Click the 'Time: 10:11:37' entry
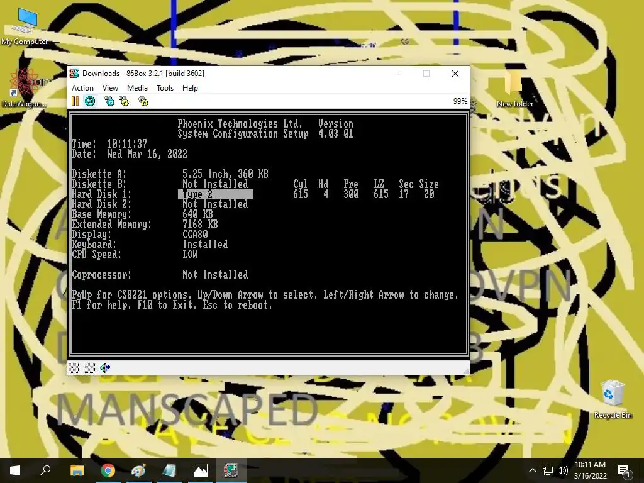The height and width of the screenshot is (483, 644). pyautogui.click(x=109, y=144)
